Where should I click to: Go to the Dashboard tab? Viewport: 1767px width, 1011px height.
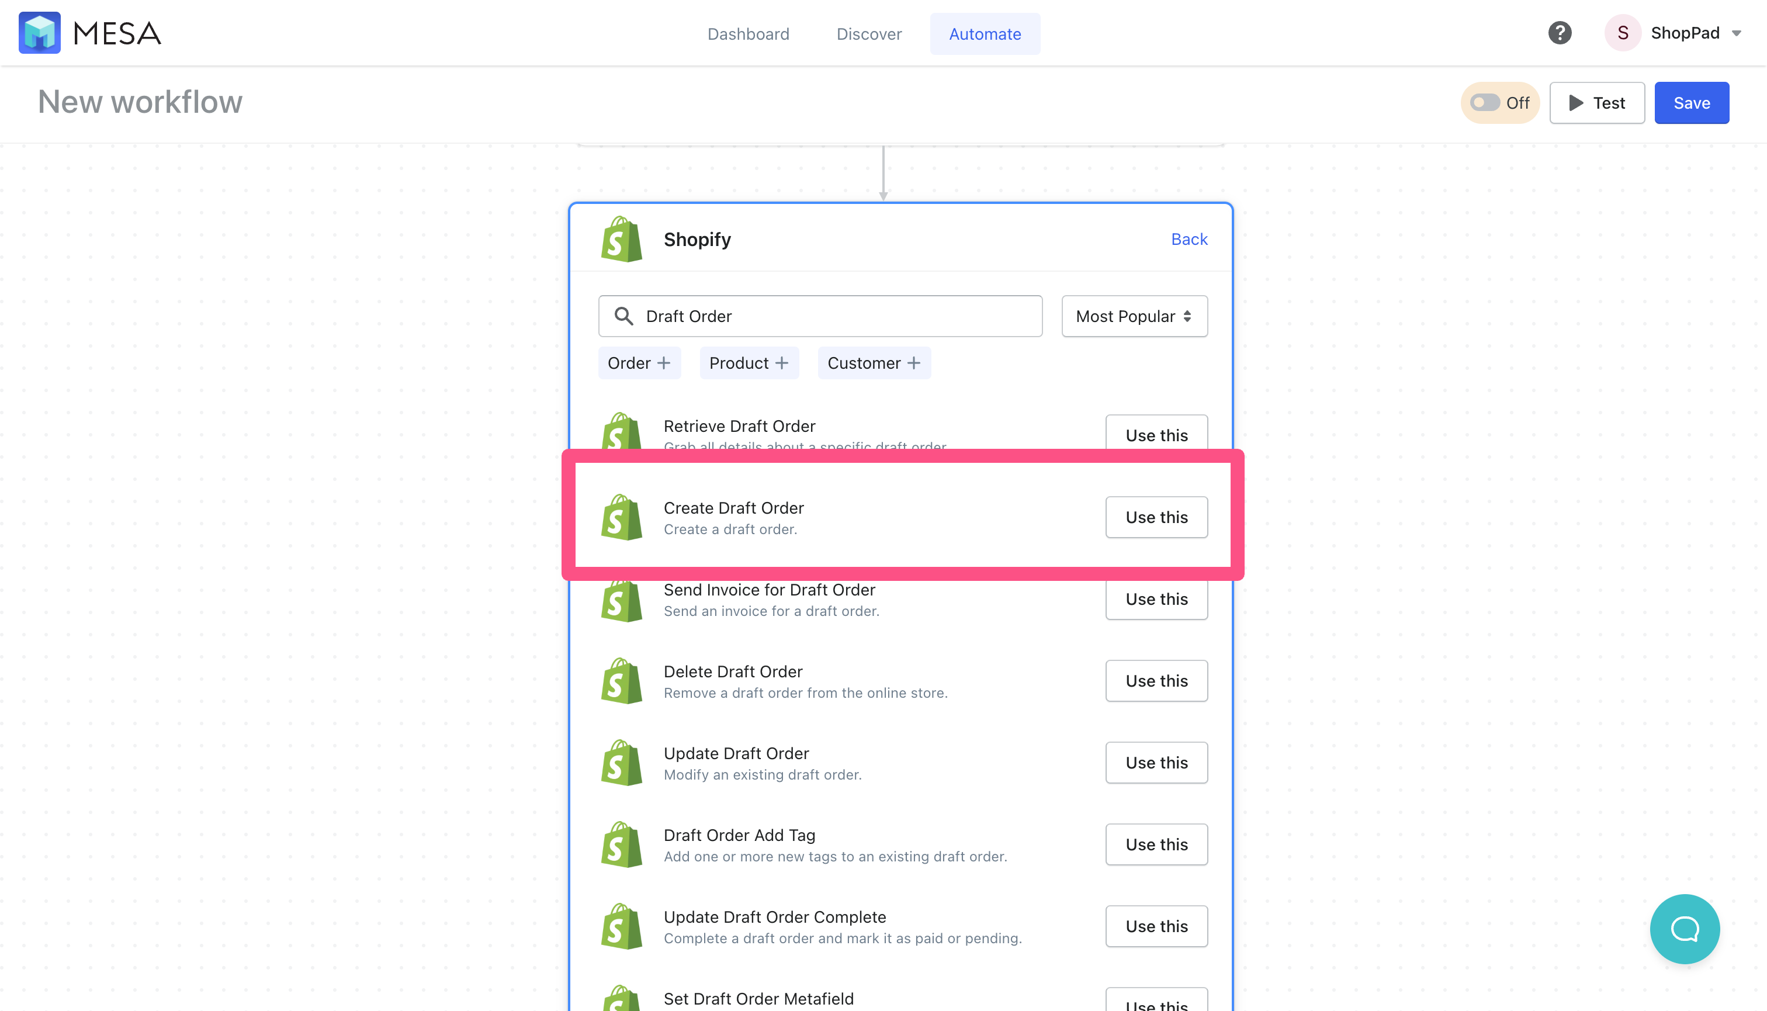[x=748, y=34]
